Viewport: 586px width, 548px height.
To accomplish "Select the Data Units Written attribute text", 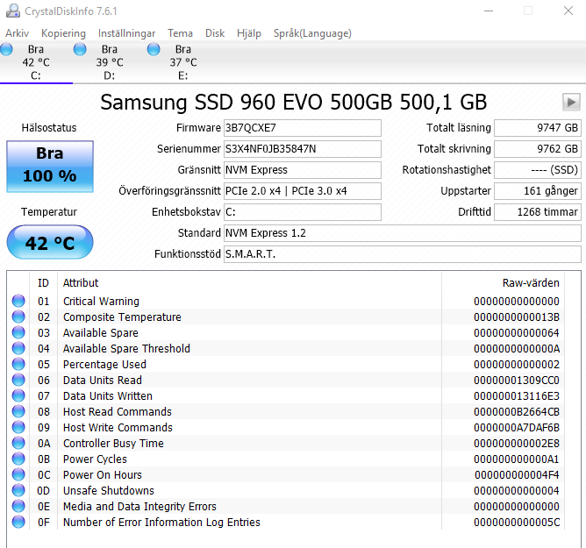I will point(108,395).
